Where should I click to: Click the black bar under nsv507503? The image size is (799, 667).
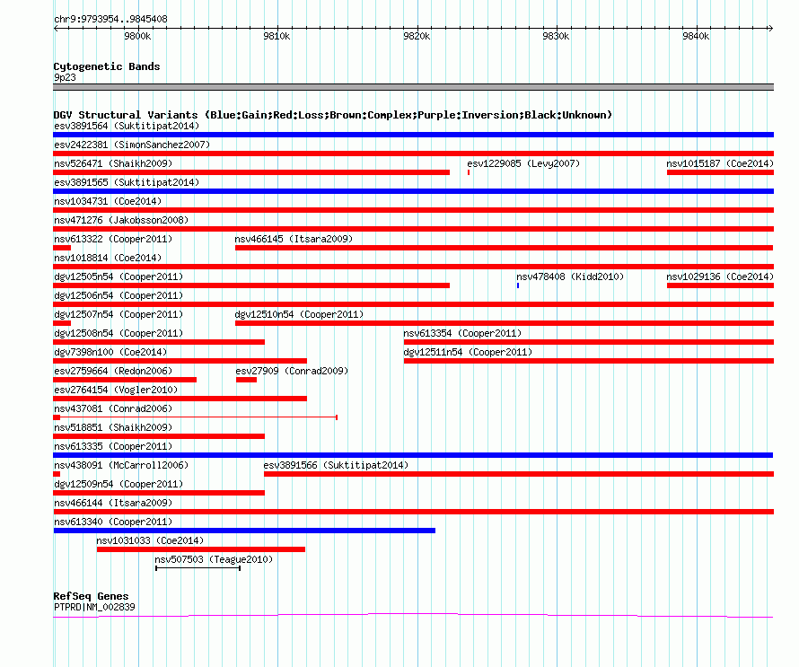click(x=198, y=568)
